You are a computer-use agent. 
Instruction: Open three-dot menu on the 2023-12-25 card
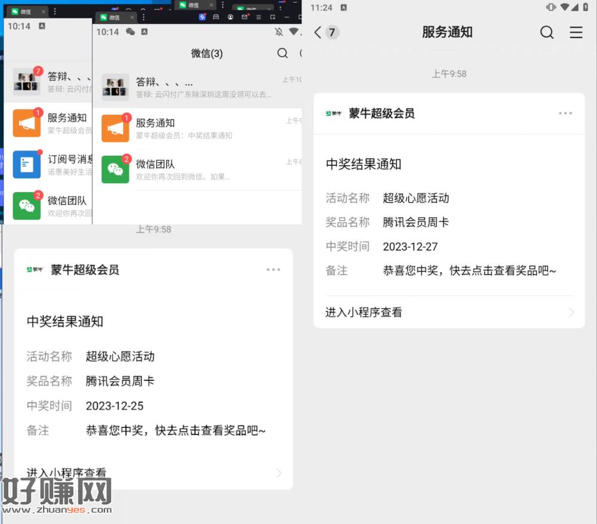273,270
